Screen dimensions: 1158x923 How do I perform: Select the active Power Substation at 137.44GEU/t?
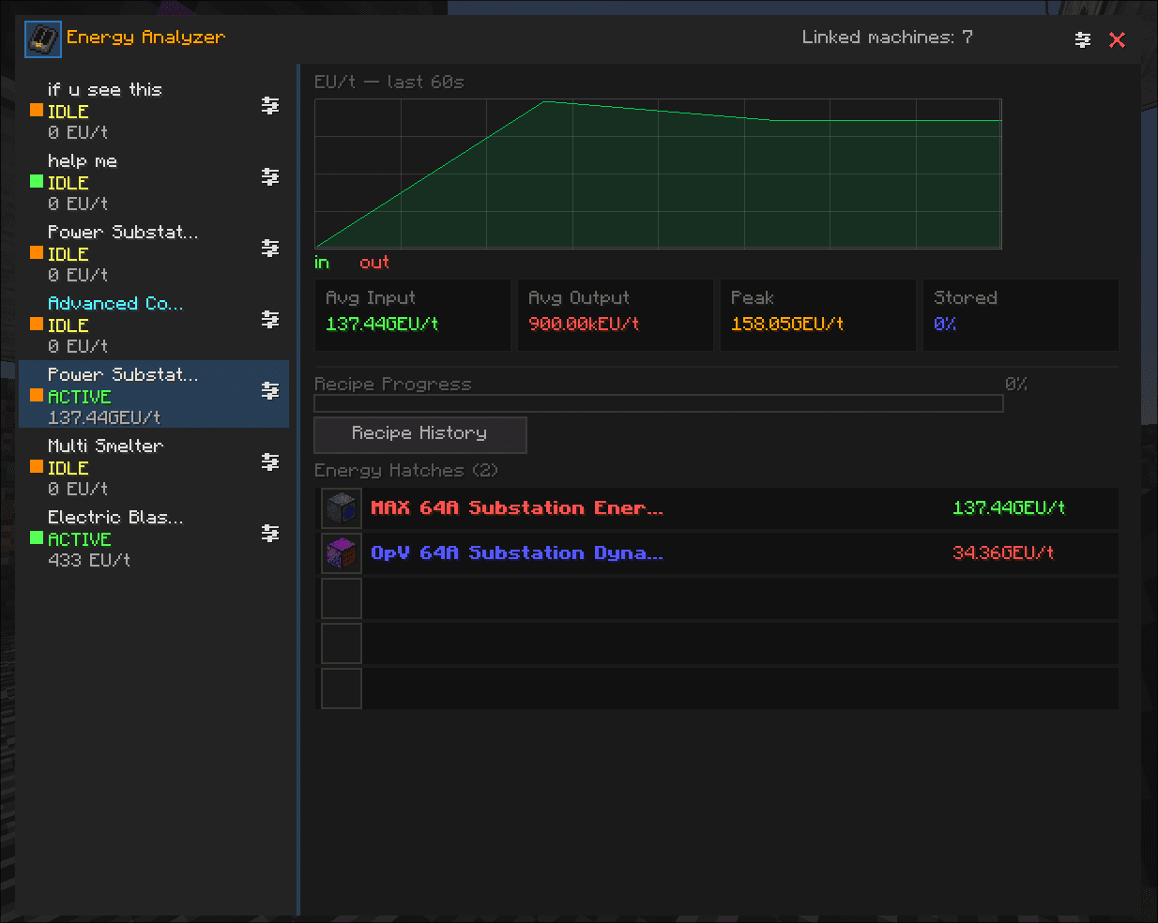(x=154, y=395)
